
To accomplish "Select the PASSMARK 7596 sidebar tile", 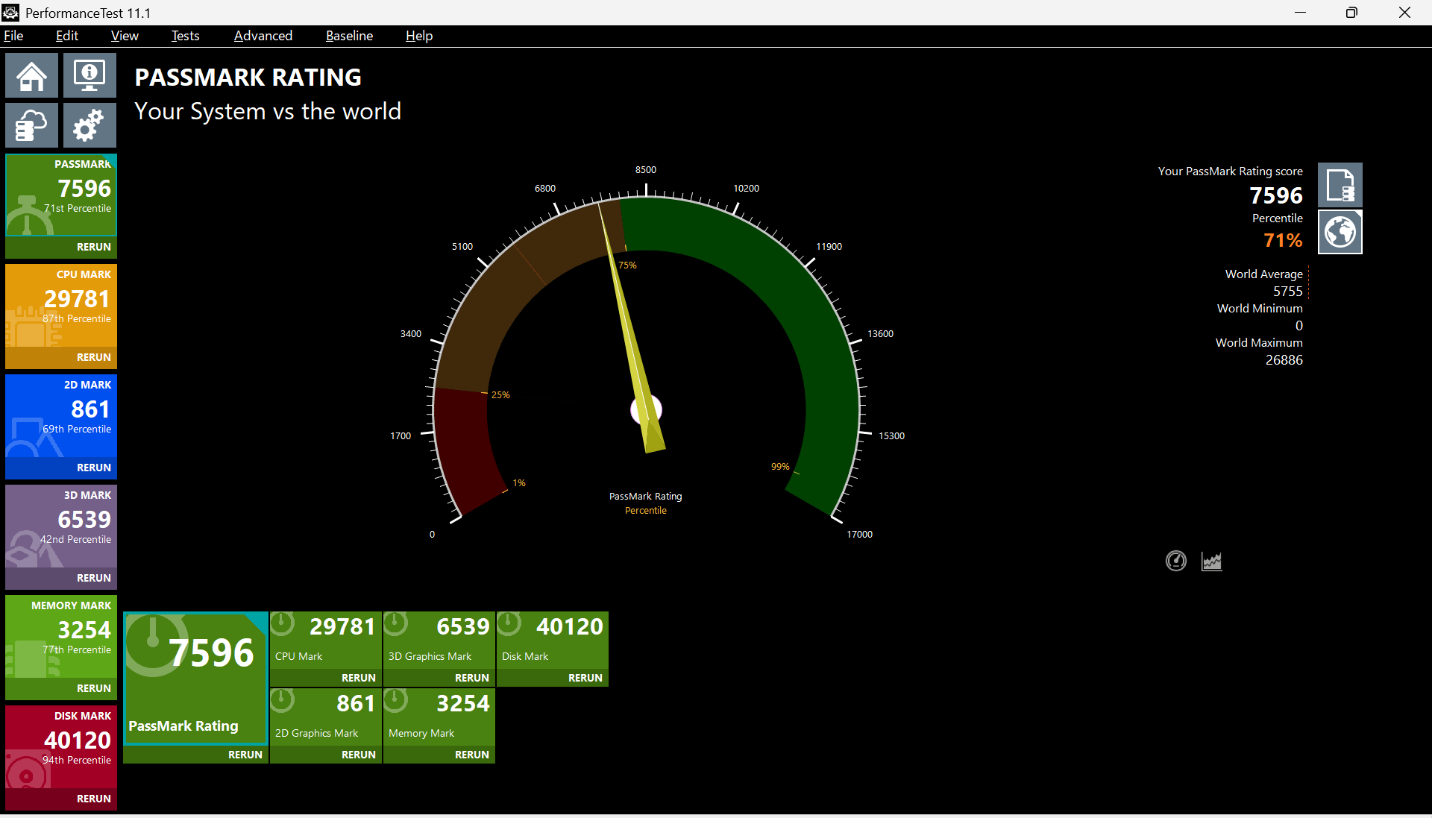I will click(61, 195).
